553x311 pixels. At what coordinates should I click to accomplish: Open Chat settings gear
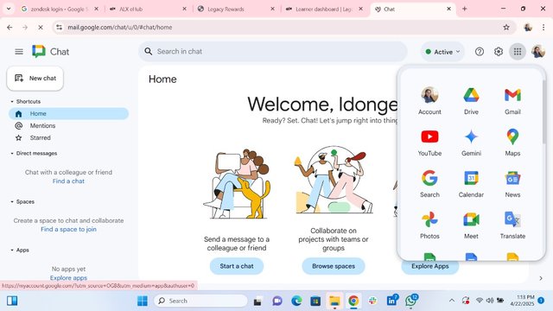(x=499, y=52)
